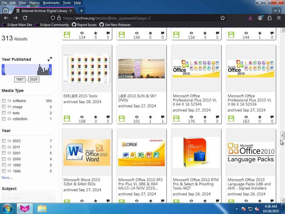285x214 pixels.
Task: Bookmark this page with the star
Action: [x=223, y=18]
